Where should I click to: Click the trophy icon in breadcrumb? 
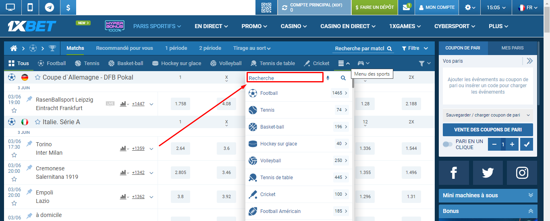pyautogui.click(x=52, y=48)
